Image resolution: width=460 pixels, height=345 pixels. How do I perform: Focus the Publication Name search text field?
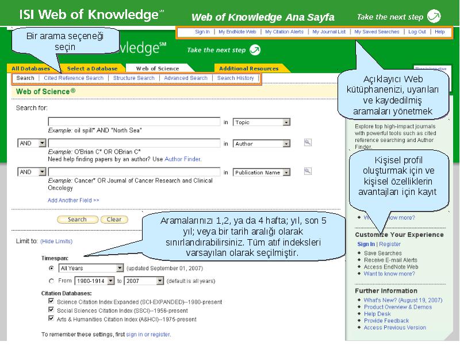click(134, 172)
